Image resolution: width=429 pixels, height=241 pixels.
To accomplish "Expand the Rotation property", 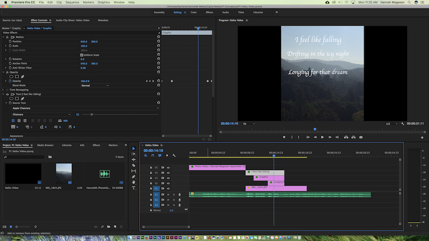I will click(6, 59).
